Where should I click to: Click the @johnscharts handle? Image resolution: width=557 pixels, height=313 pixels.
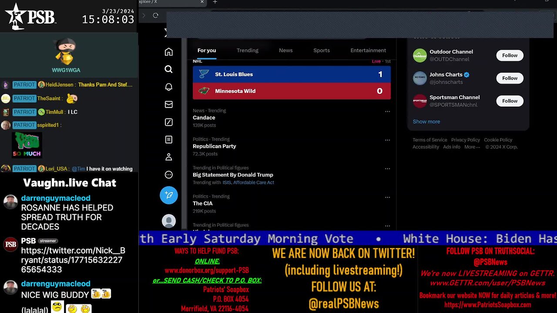click(x=446, y=82)
